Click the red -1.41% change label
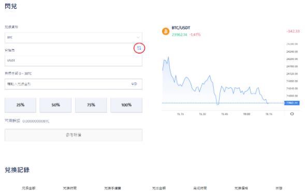This screenshot has height=194, width=305. pos(195,35)
